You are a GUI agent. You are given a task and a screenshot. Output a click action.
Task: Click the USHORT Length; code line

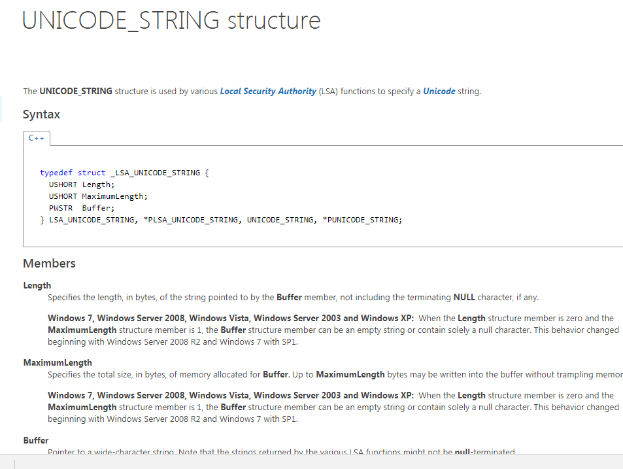tap(82, 184)
